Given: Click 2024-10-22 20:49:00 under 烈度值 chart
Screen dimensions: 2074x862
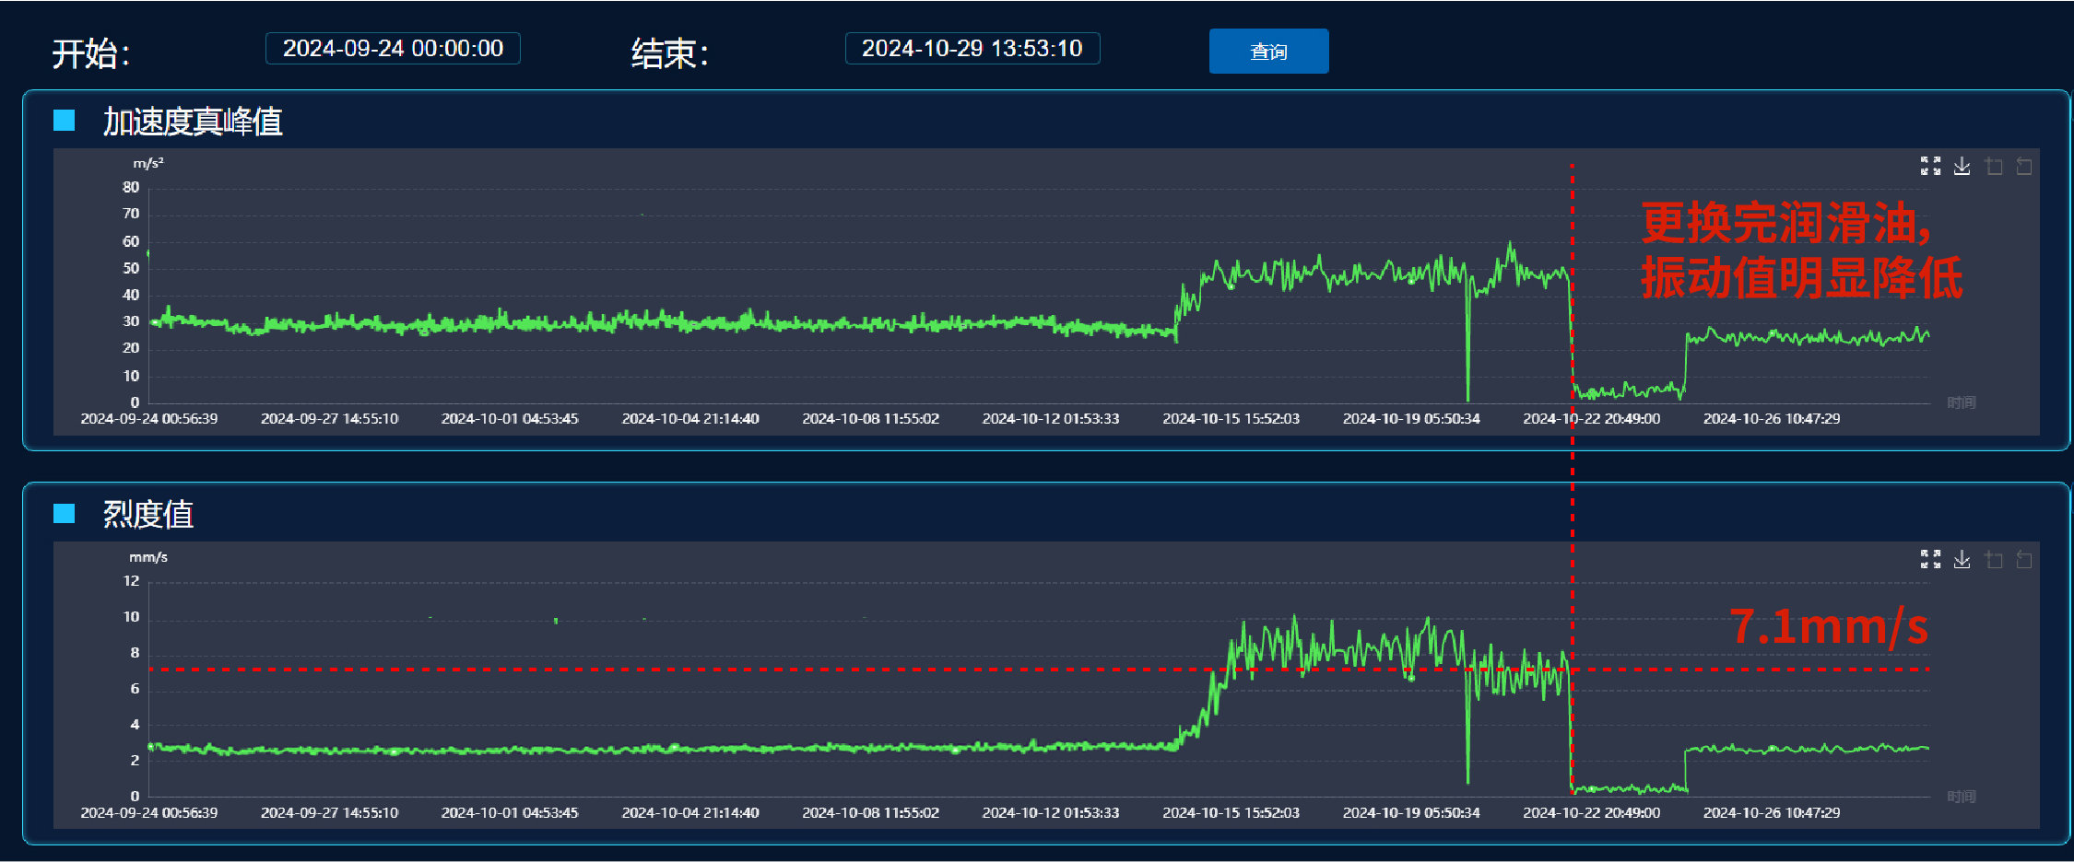Looking at the screenshot, I should (1592, 812).
